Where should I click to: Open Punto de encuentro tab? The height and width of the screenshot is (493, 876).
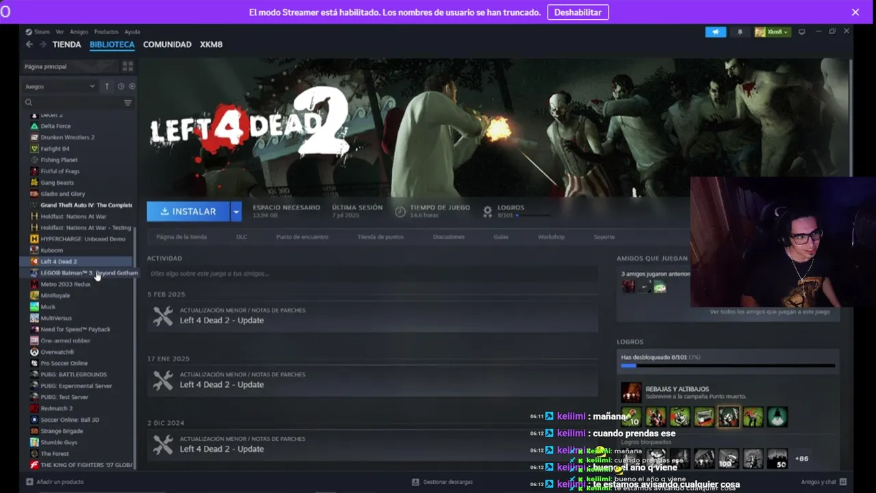(302, 237)
